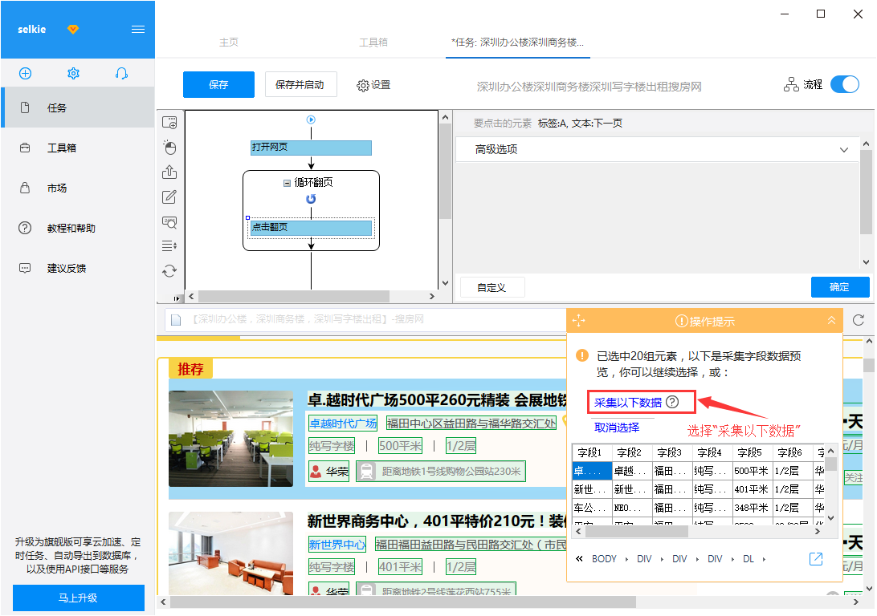Open 市场 in the sidebar
Image resolution: width=877 pixels, height=616 pixels.
point(78,188)
